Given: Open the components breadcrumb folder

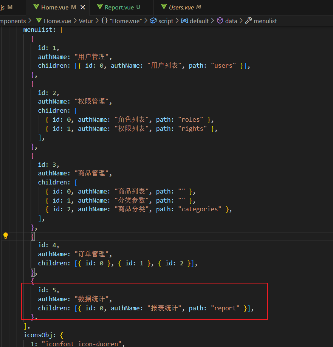Looking at the screenshot, I should coord(13,21).
